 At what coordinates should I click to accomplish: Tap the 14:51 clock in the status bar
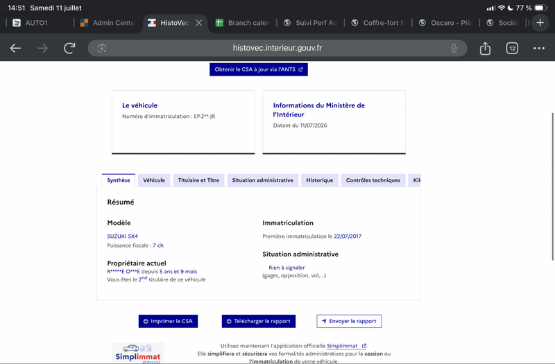click(x=16, y=8)
